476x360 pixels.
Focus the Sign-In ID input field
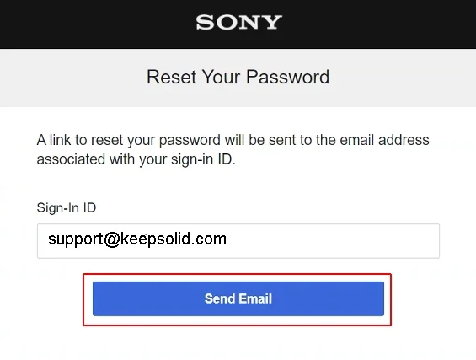click(238, 241)
